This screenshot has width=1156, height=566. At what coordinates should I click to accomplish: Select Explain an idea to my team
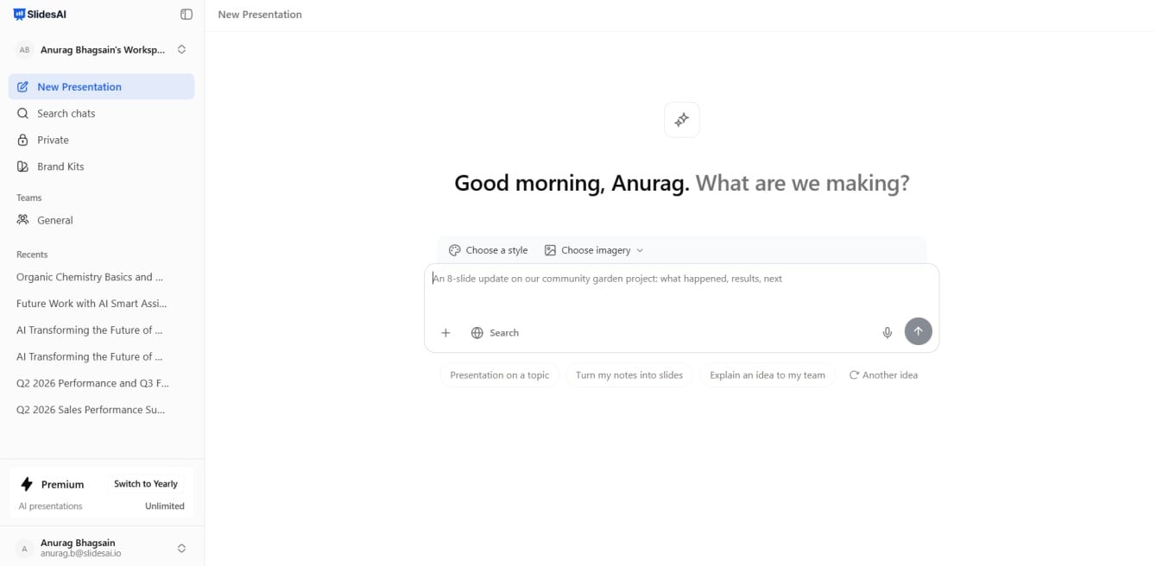pos(768,375)
